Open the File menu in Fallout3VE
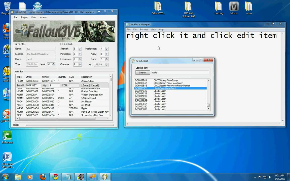290x181 pixels. tap(16, 17)
